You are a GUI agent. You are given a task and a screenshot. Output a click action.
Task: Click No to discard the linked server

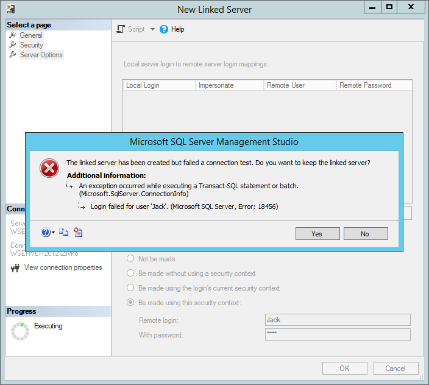click(x=366, y=234)
